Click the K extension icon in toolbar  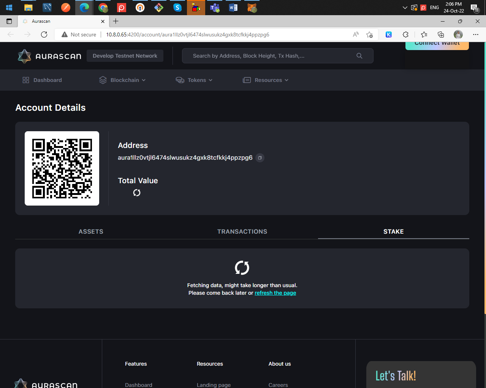tap(388, 35)
